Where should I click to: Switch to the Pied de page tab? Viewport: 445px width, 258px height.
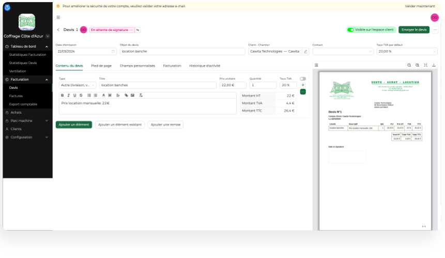(101, 66)
